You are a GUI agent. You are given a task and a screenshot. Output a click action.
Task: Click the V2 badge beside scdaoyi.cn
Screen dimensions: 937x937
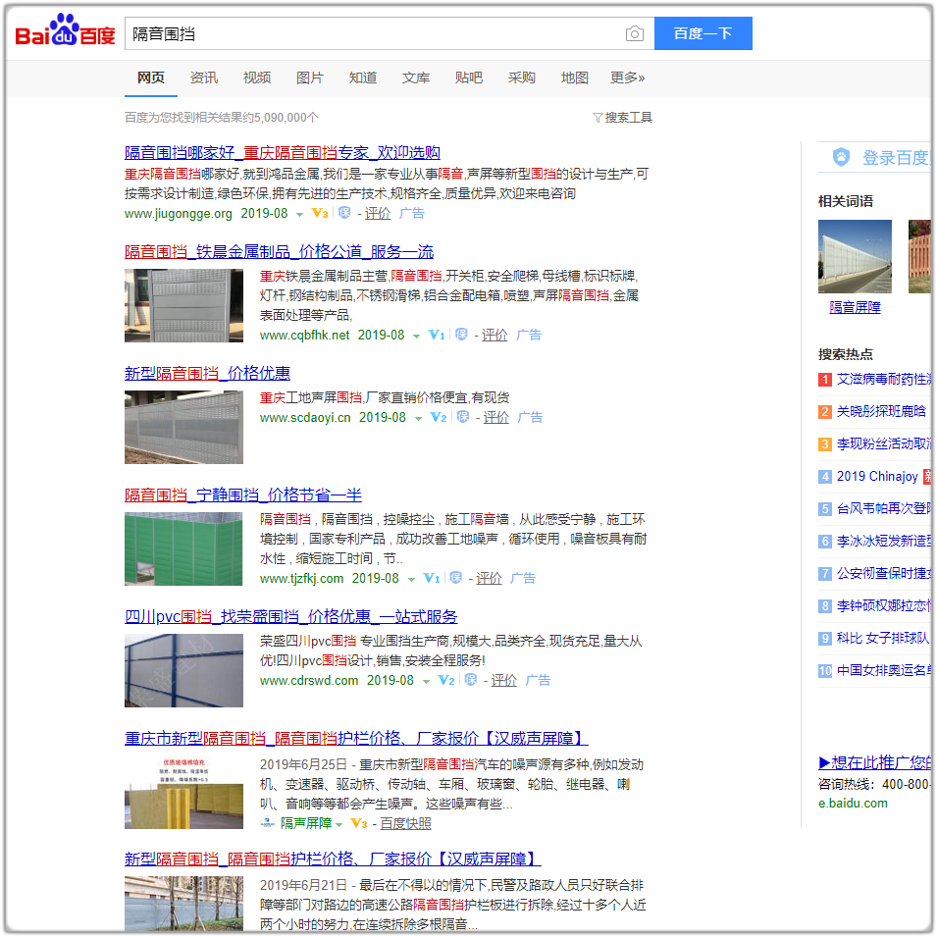coord(439,418)
